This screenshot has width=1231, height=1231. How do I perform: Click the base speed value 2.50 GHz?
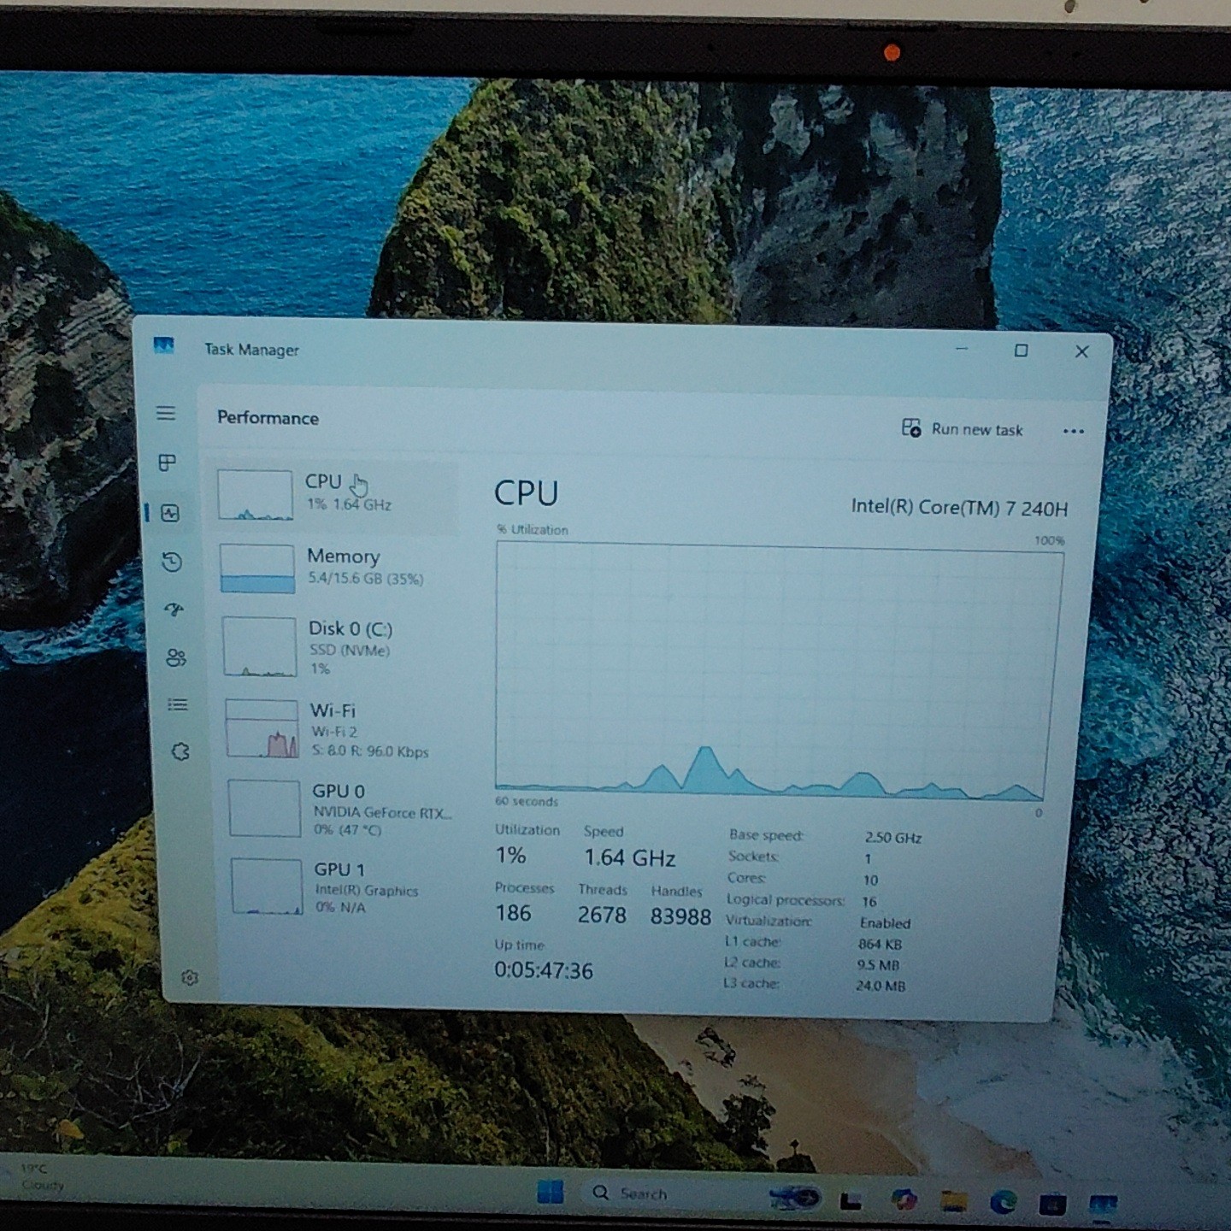coord(893,838)
